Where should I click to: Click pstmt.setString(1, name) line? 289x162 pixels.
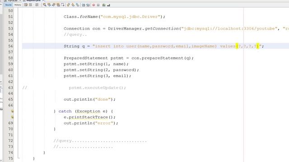click(96, 64)
